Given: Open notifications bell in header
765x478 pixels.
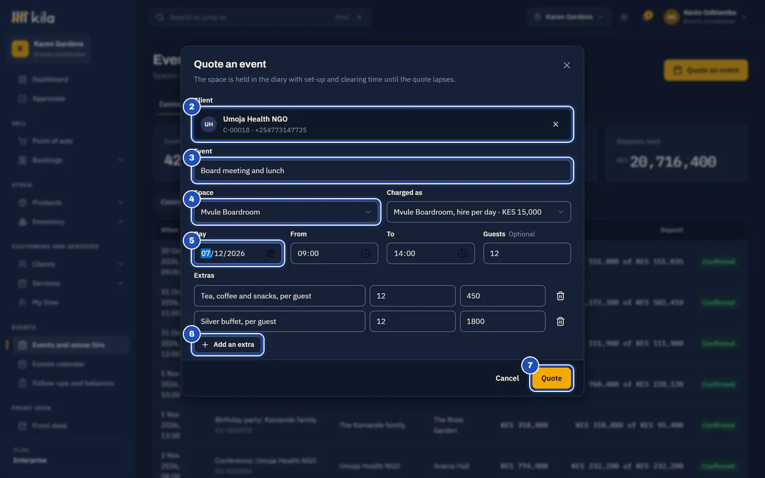Looking at the screenshot, I should pos(647,16).
